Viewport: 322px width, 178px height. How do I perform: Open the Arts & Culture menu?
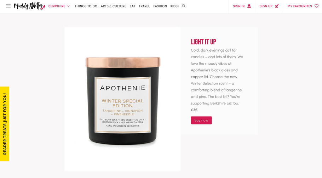[113, 6]
